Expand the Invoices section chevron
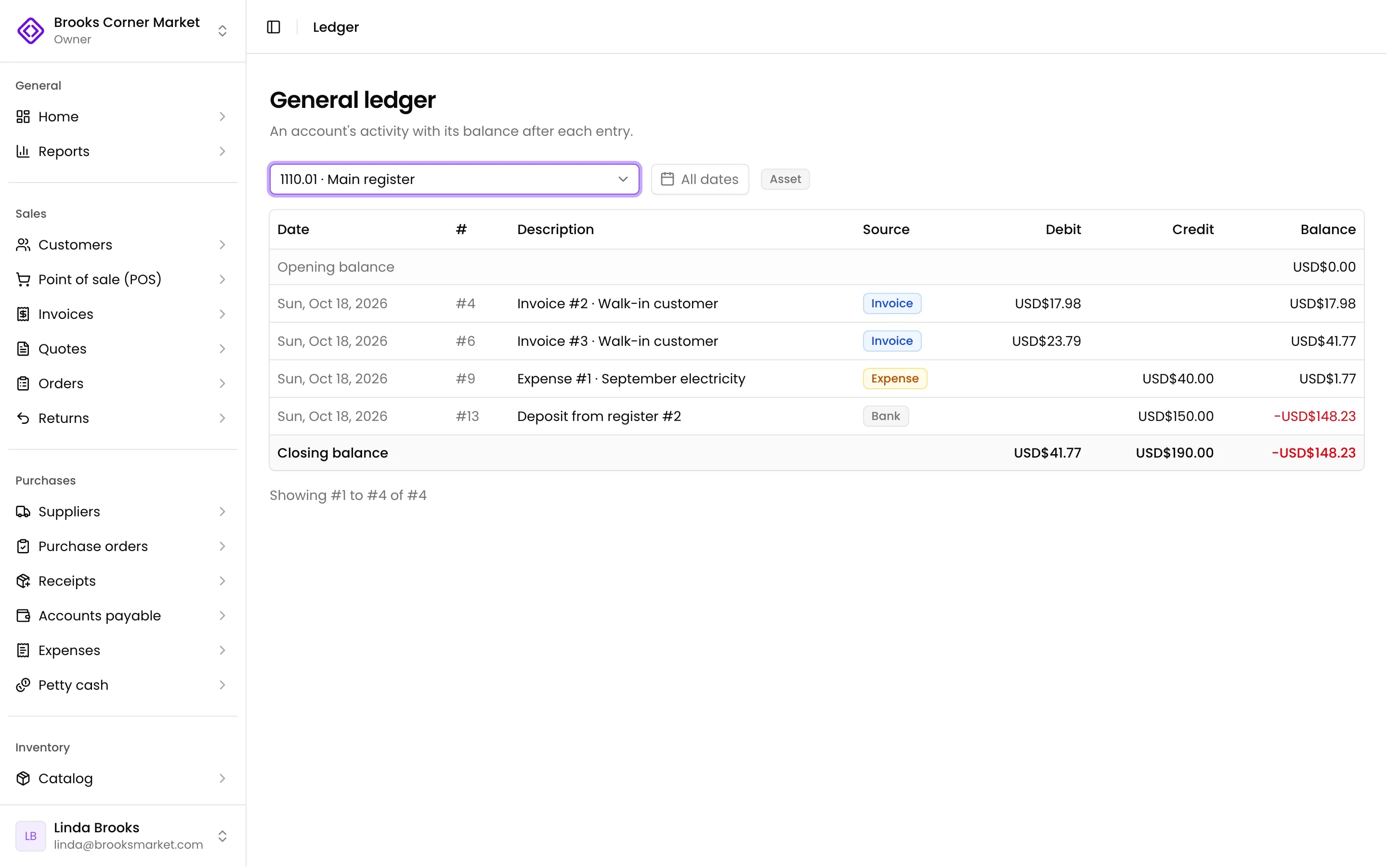Image resolution: width=1387 pixels, height=867 pixels. pyautogui.click(x=222, y=314)
